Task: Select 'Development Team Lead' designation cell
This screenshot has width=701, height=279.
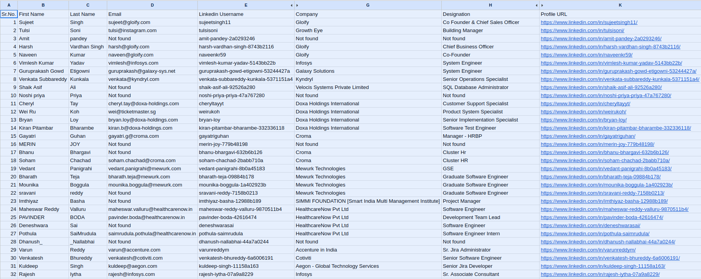Action: [490, 217]
